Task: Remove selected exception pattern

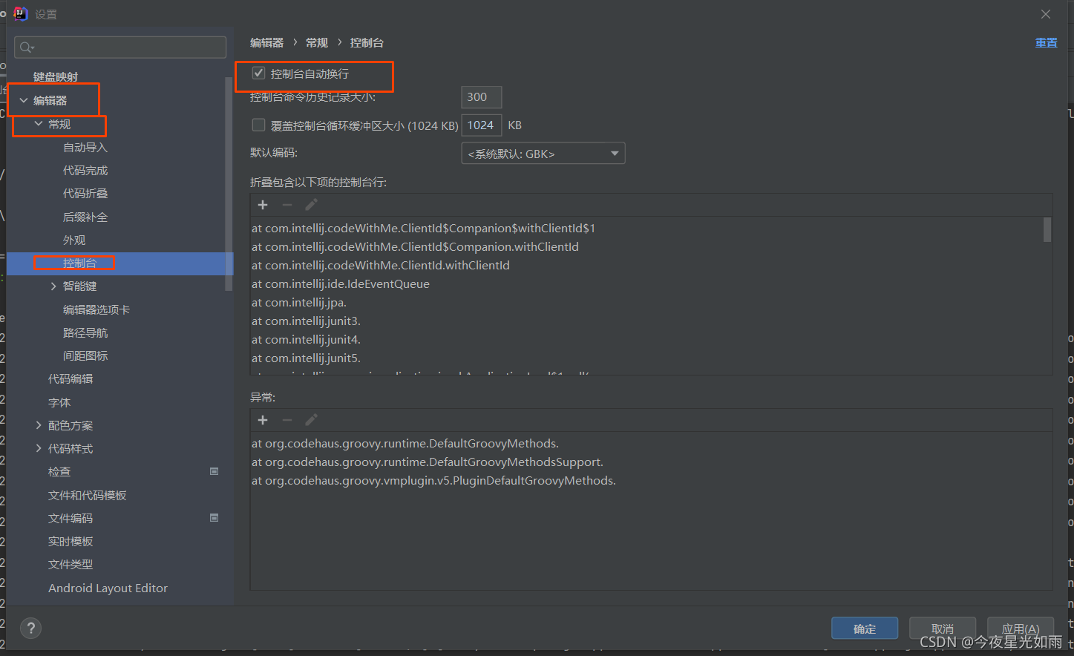Action: 287,420
